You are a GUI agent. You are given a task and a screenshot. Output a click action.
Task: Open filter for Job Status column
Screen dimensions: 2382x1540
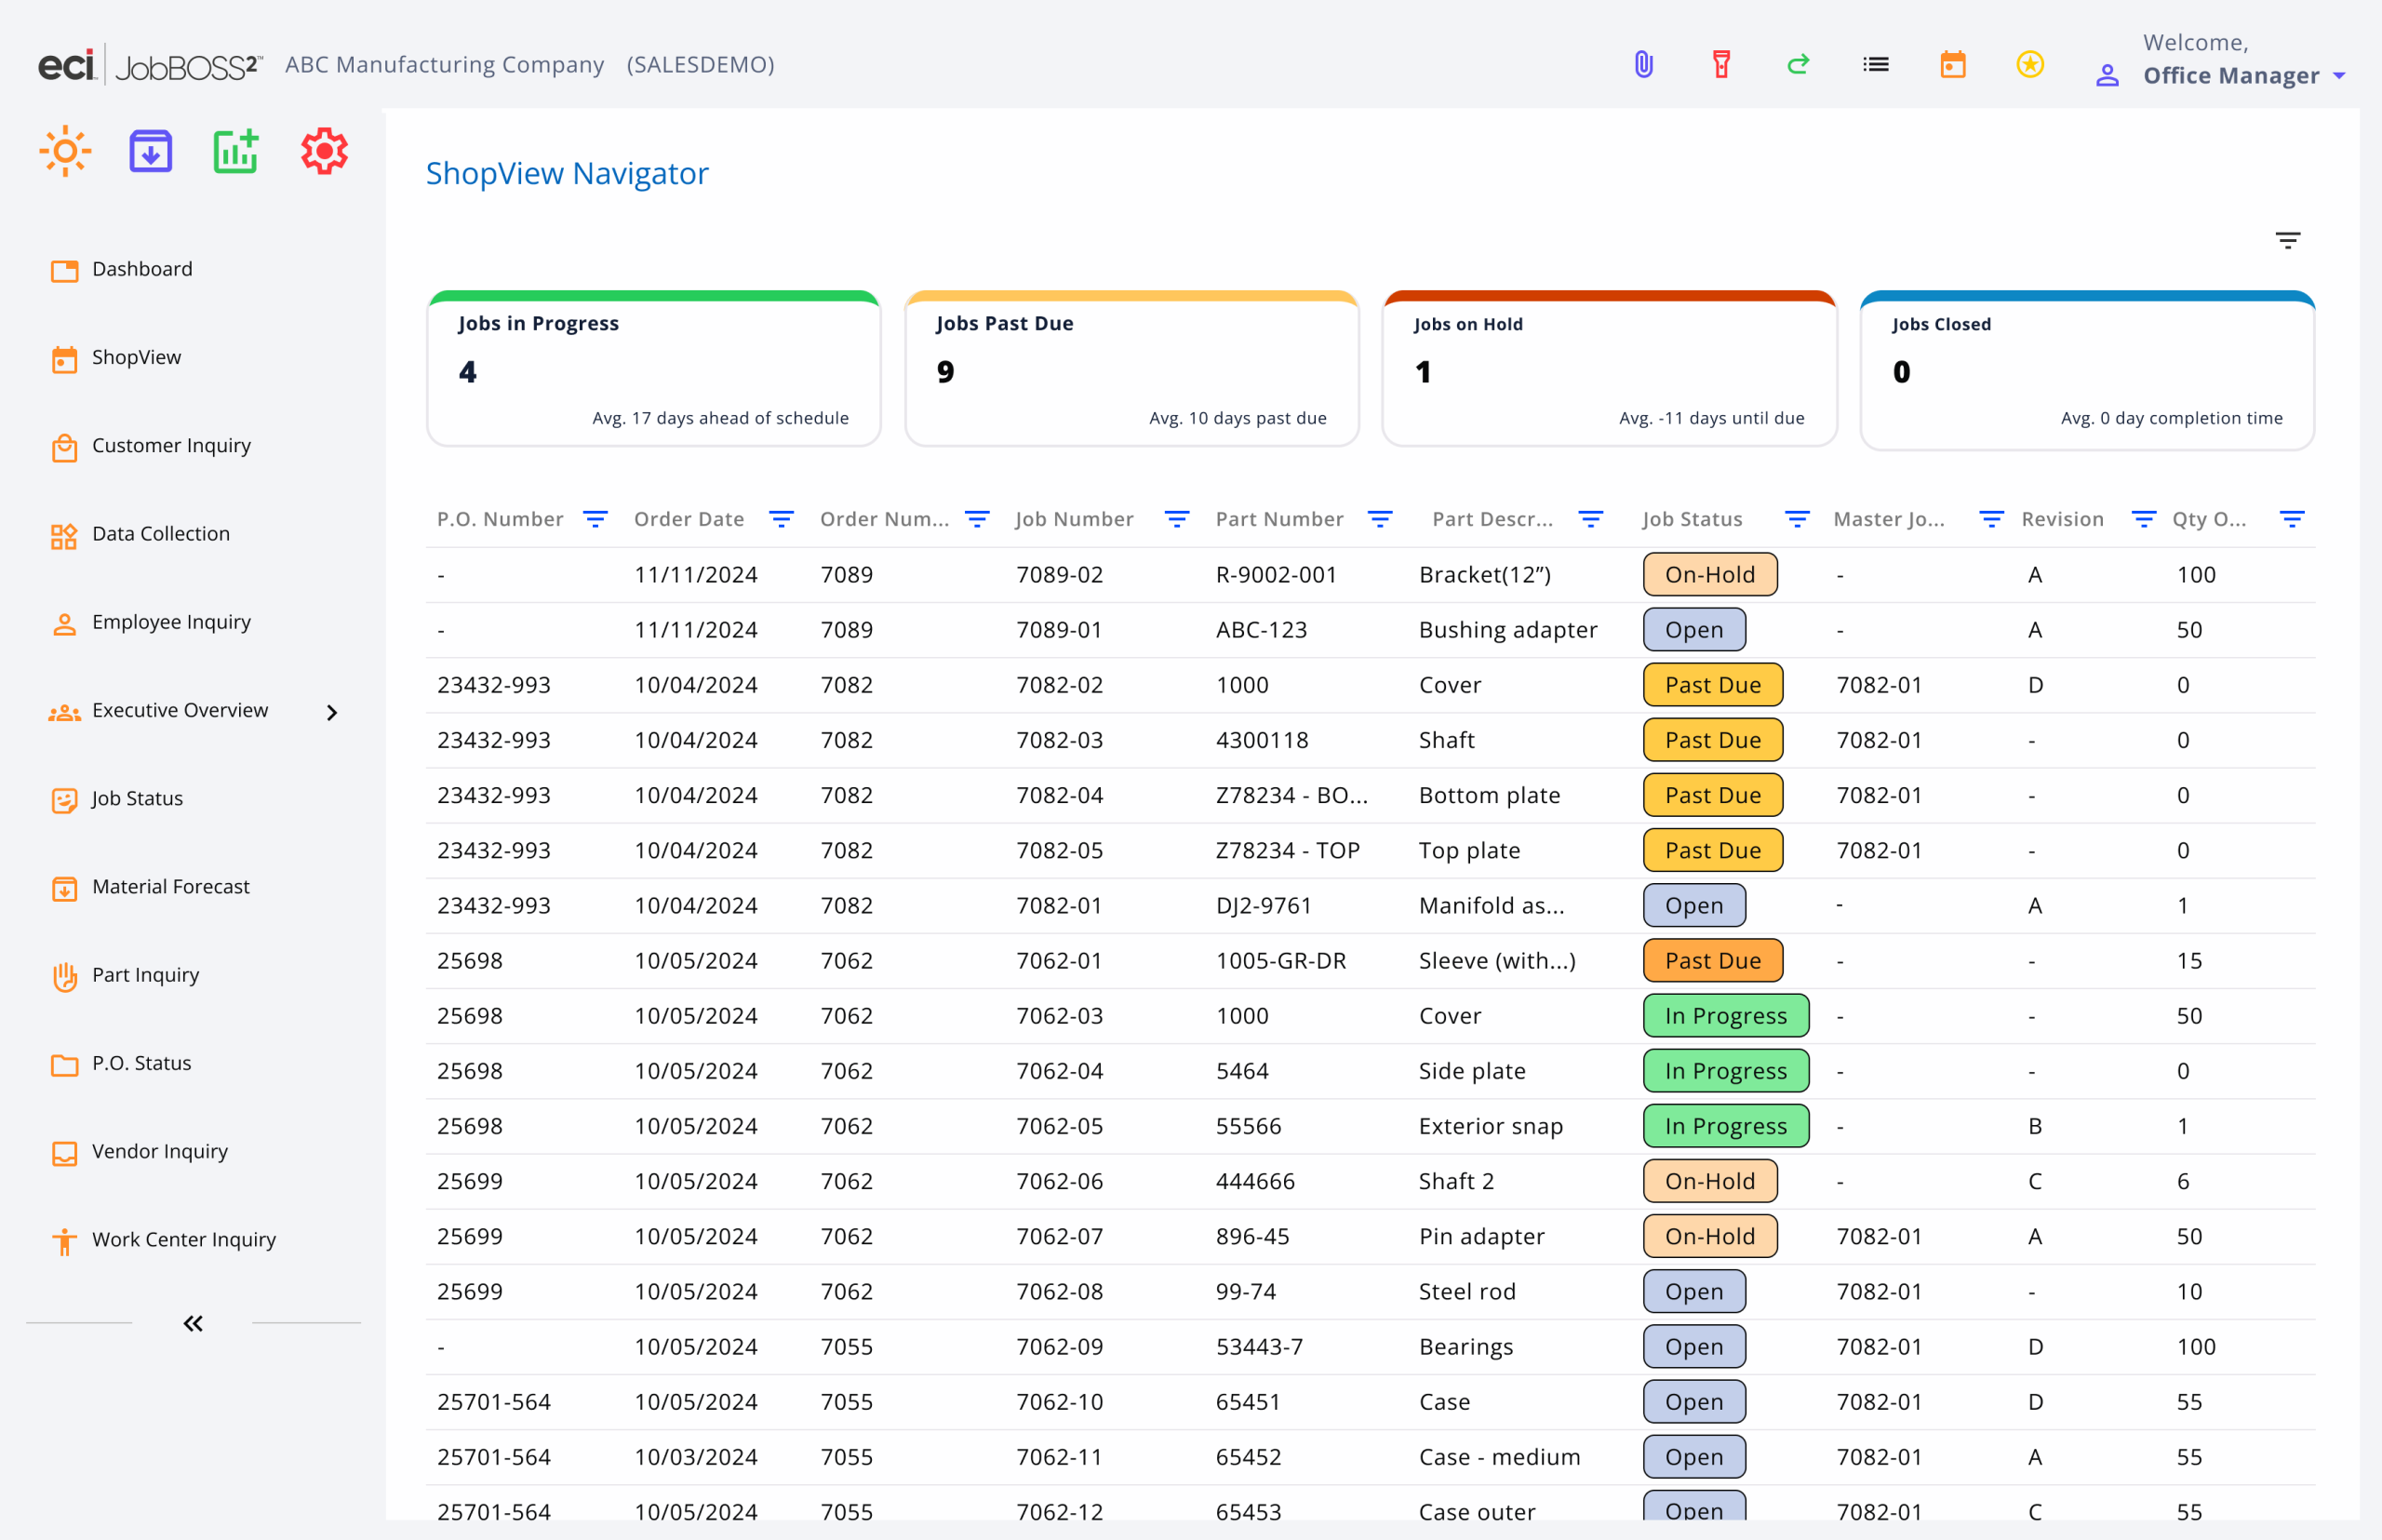pyautogui.click(x=1796, y=519)
